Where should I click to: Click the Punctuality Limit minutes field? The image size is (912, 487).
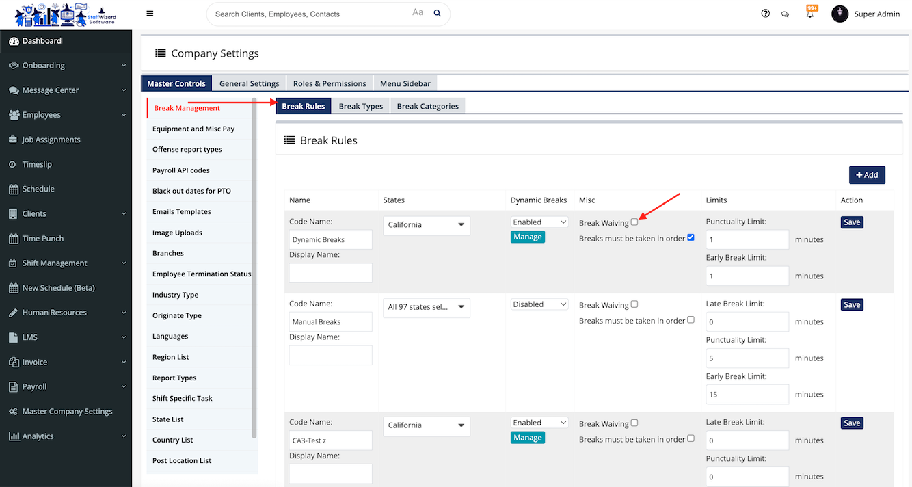pos(747,239)
